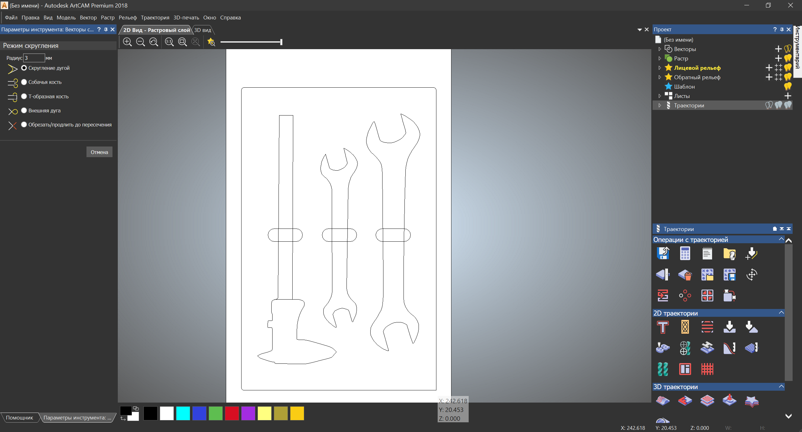Open the T-shaped Profile toolpath icon
Image resolution: width=802 pixels, height=432 pixels.
663,327
